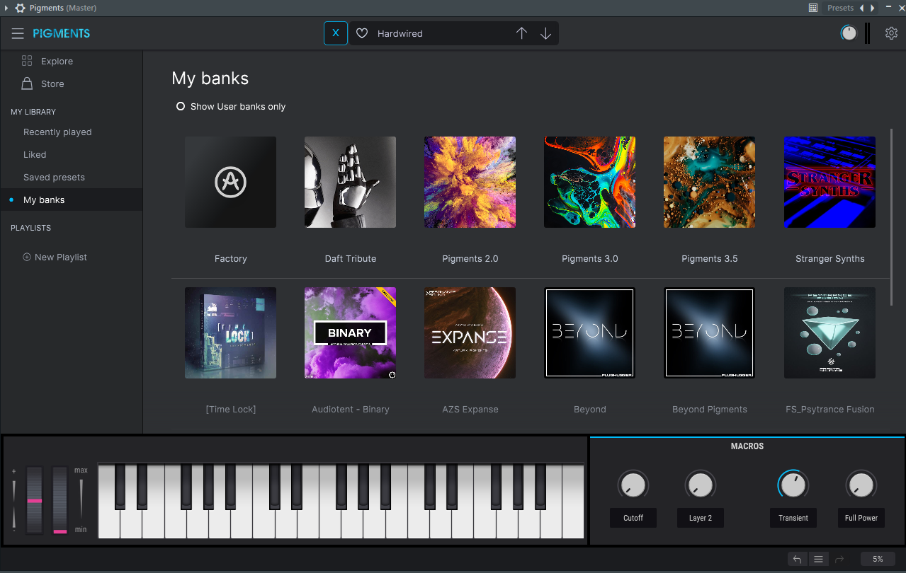Click the Full Power macro name field
Image resolution: width=906 pixels, height=573 pixels.
tap(861, 518)
